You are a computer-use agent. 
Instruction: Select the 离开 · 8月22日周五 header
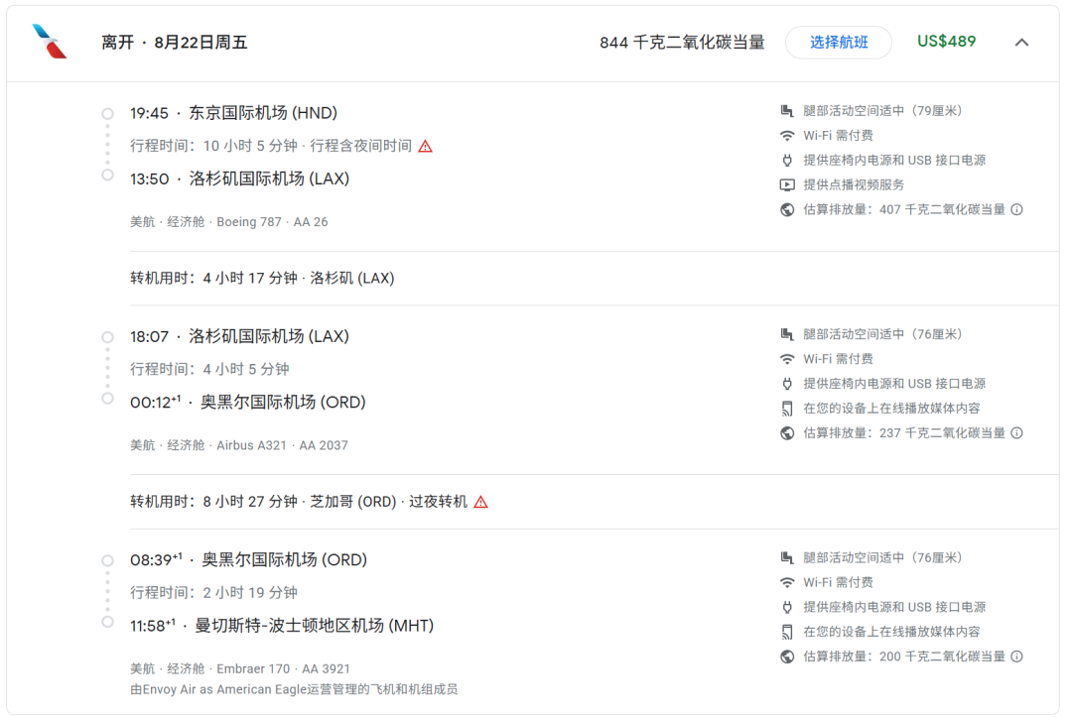[x=175, y=43]
